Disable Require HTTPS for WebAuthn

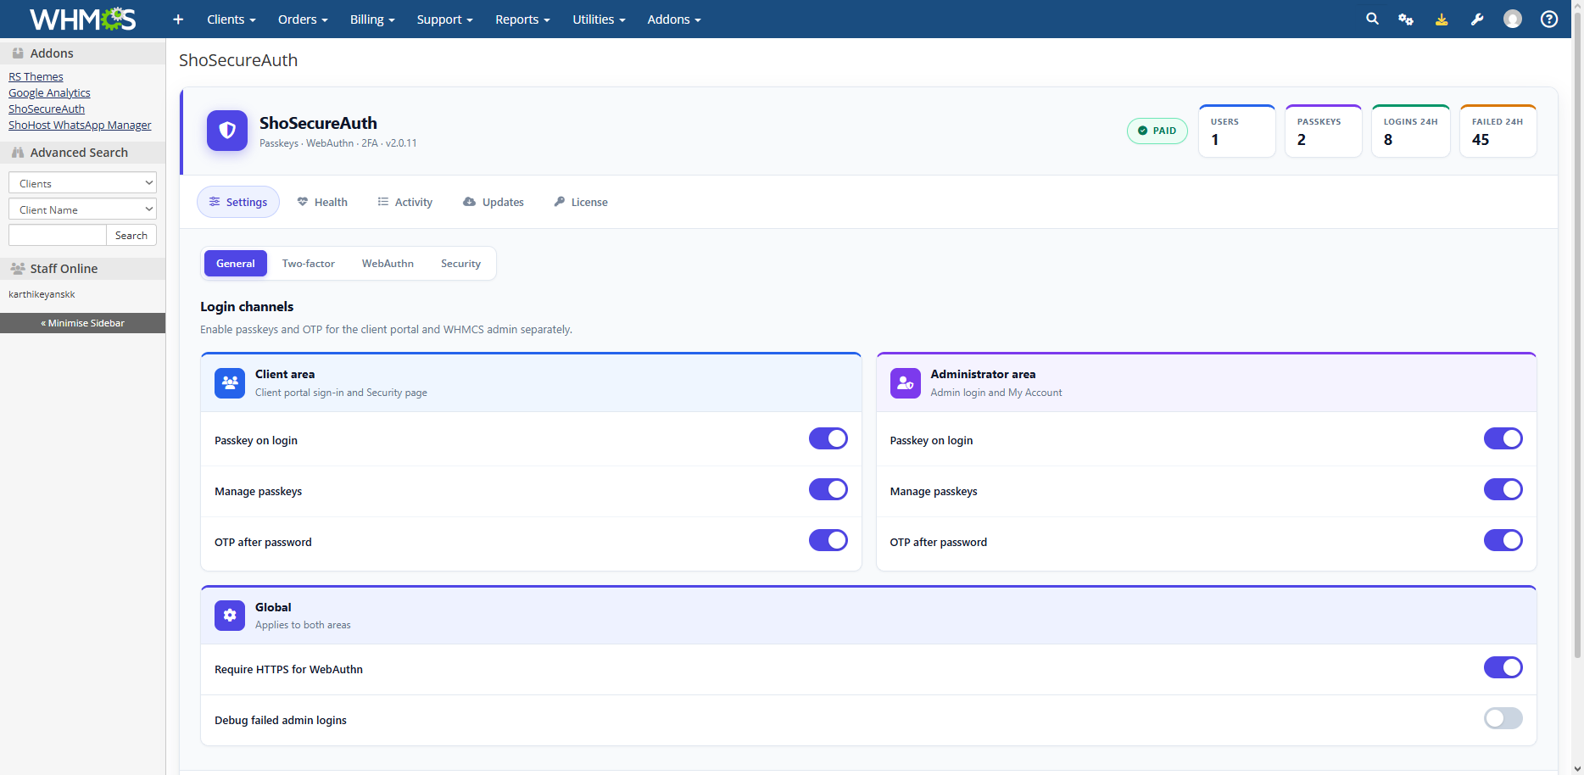pyautogui.click(x=1503, y=667)
